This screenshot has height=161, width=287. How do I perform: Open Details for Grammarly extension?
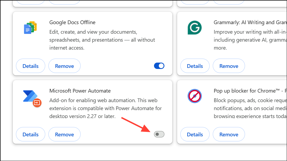[195, 66]
